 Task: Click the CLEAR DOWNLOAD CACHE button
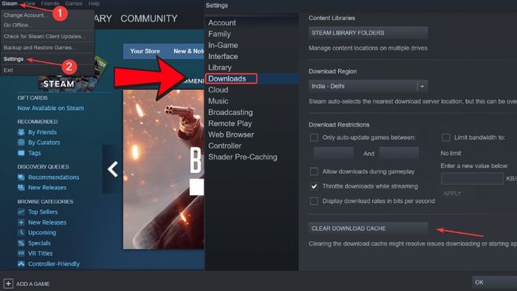click(369, 228)
